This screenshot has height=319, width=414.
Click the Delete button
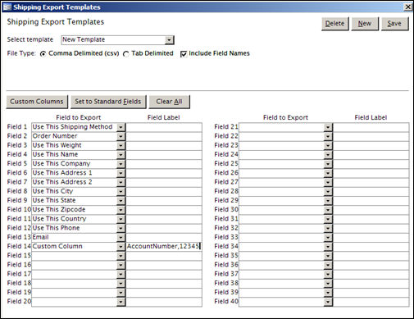coord(335,24)
